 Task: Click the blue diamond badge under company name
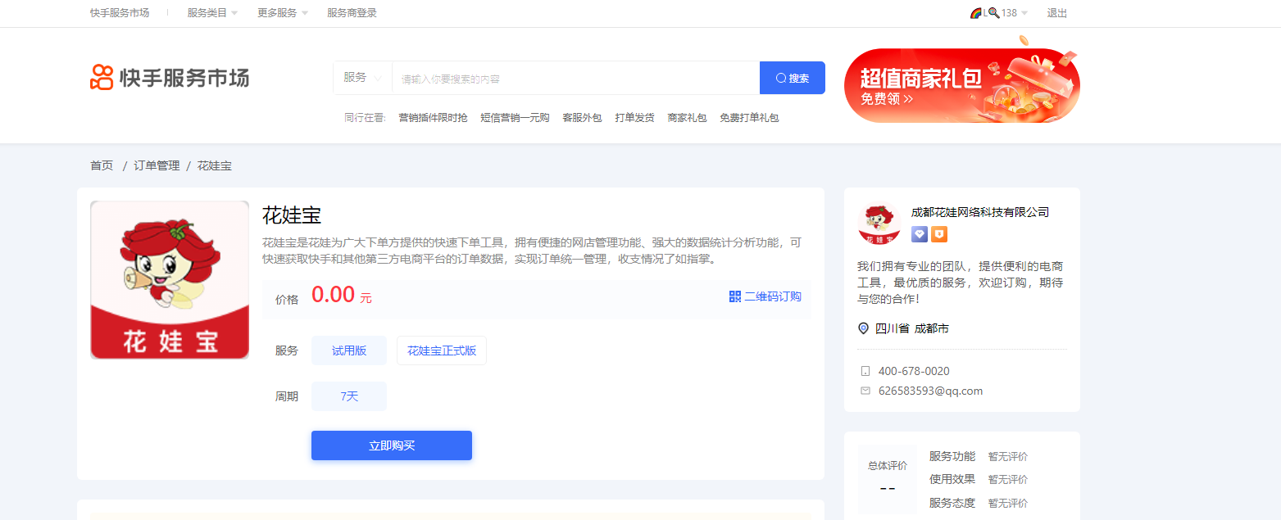click(920, 234)
